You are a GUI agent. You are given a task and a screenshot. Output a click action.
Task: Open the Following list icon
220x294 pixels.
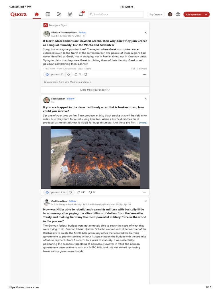click(48, 14)
